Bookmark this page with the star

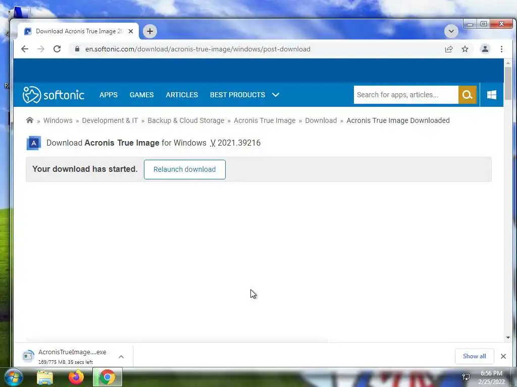465,49
